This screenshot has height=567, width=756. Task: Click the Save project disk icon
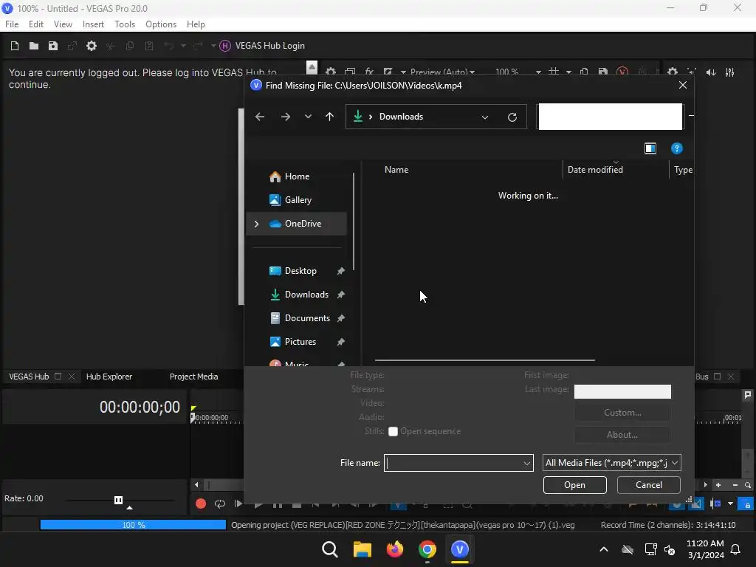pyautogui.click(x=53, y=46)
